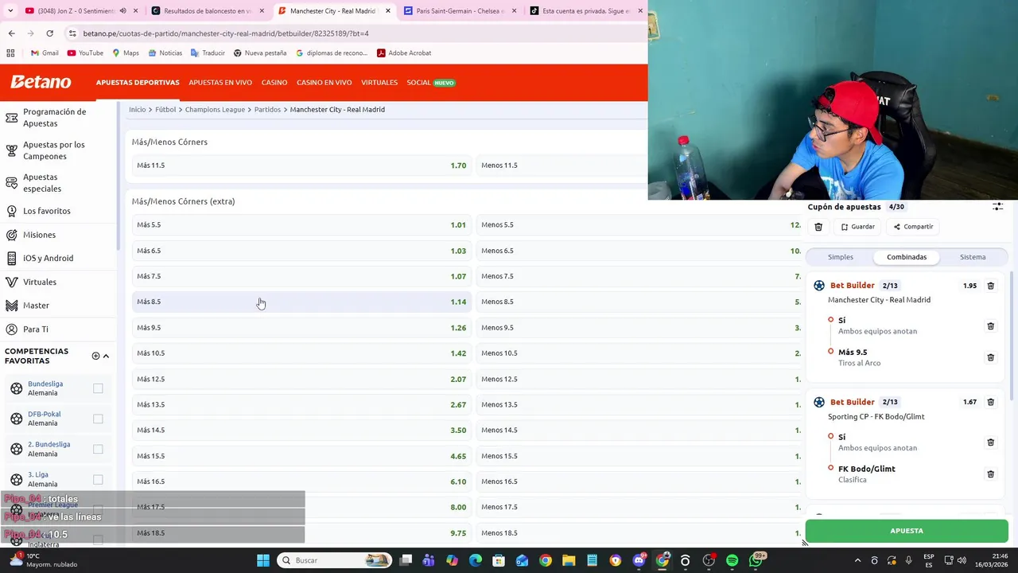Open Apuestas especiales icon
Screen dimensions: 1018x573
click(11, 183)
